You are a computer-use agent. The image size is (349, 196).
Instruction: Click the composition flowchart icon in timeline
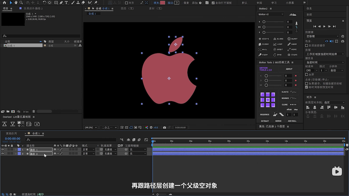(x=121, y=140)
